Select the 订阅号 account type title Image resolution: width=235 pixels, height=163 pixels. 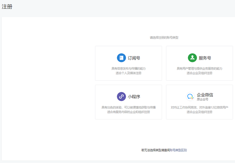coord(134,58)
